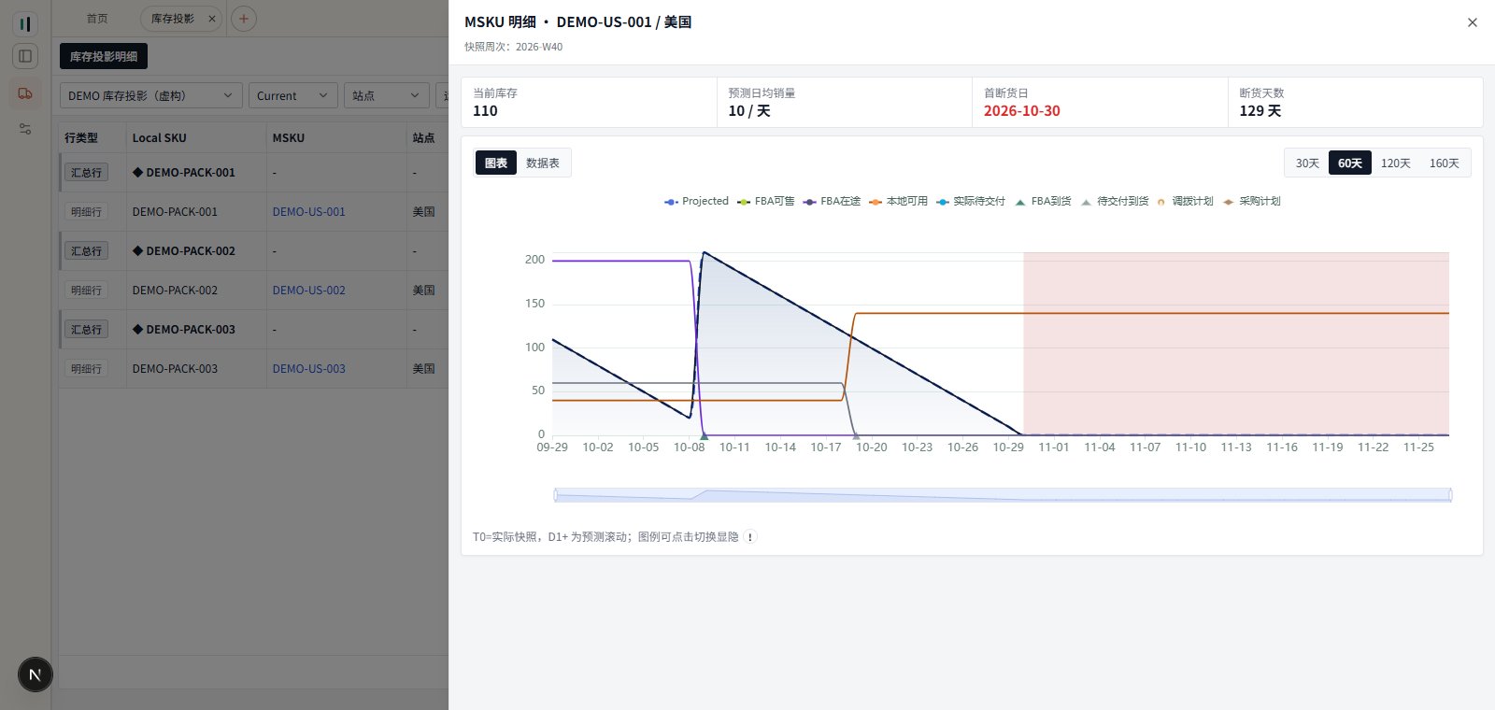Click the FBA到货 triangle marker at 10-08
The image size is (1495, 710).
pos(705,435)
